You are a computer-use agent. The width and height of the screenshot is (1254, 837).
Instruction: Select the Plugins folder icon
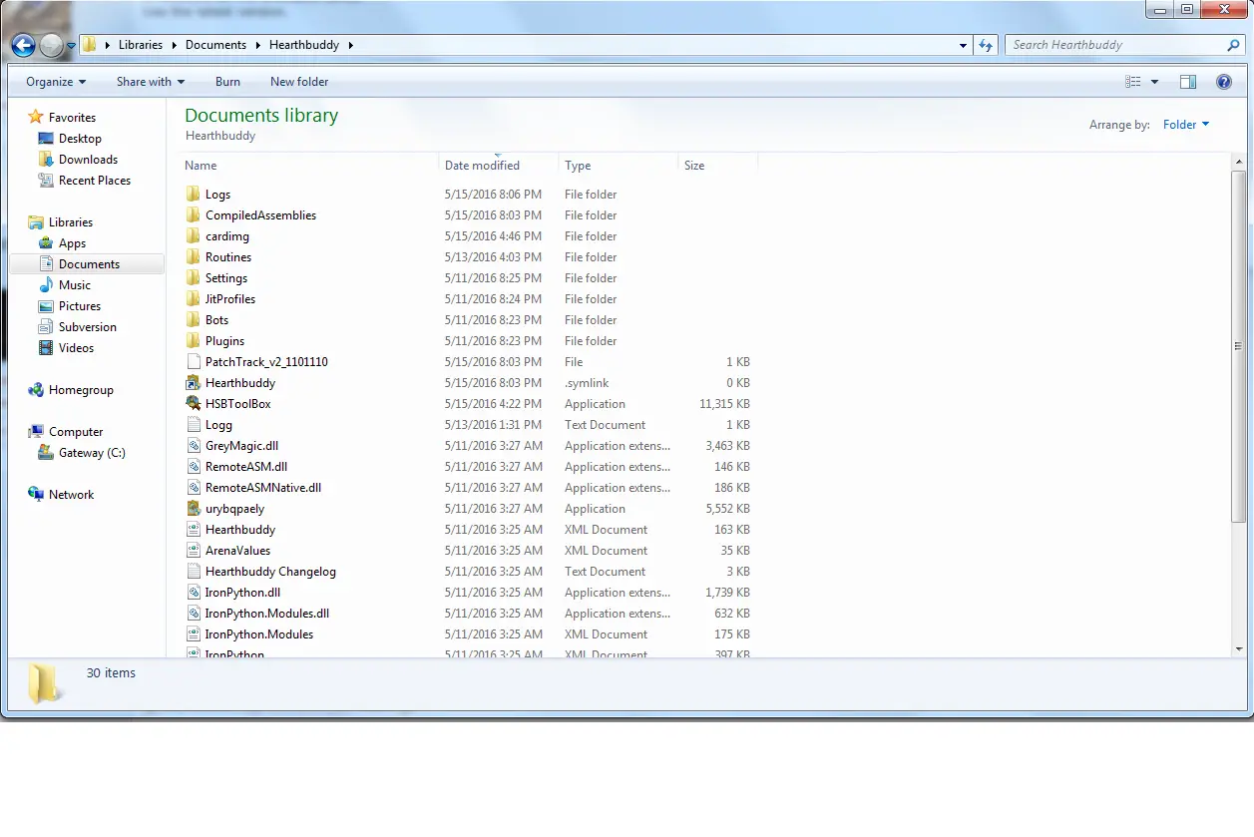[194, 340]
